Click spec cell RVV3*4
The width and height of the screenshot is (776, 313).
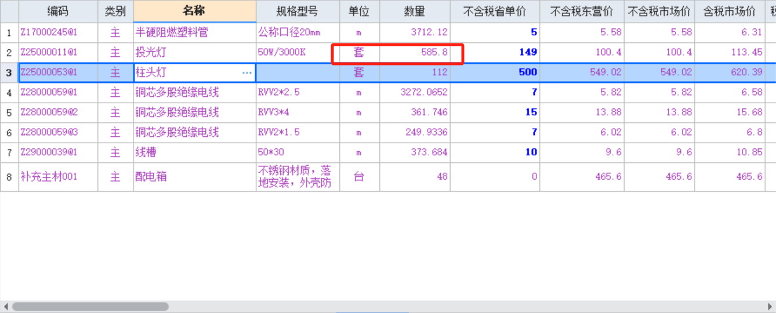coord(298,112)
